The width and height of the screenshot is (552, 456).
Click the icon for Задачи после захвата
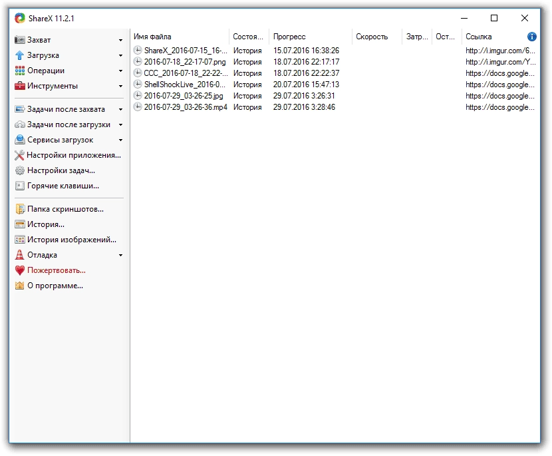point(20,109)
